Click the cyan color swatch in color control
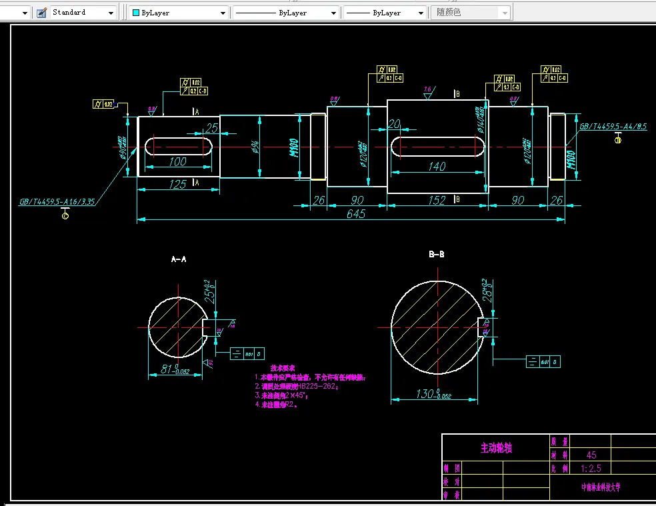This screenshot has width=656, height=506. point(136,13)
